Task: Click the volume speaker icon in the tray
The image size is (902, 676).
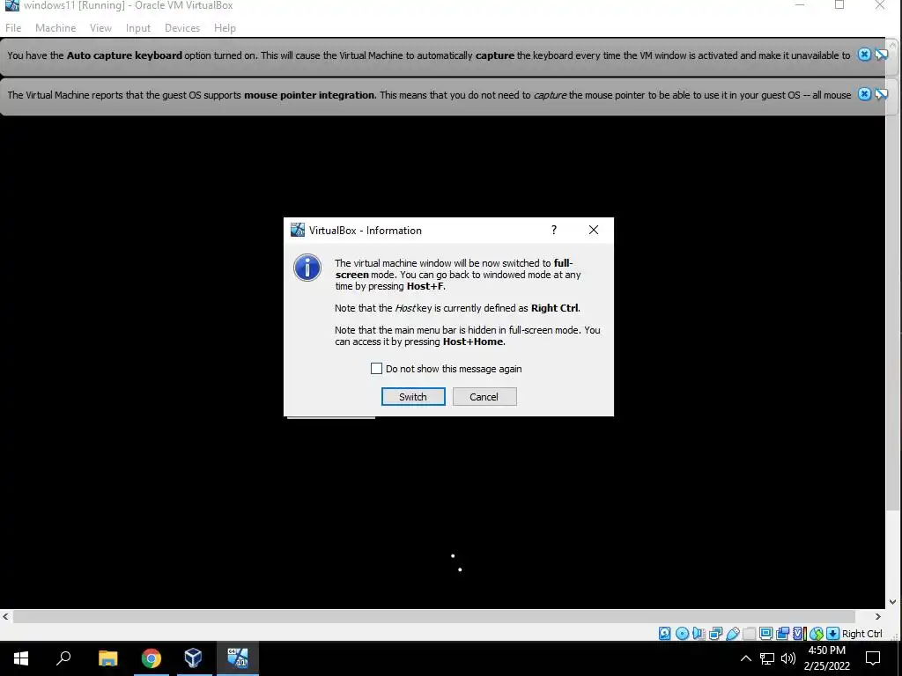Action: pos(788,658)
